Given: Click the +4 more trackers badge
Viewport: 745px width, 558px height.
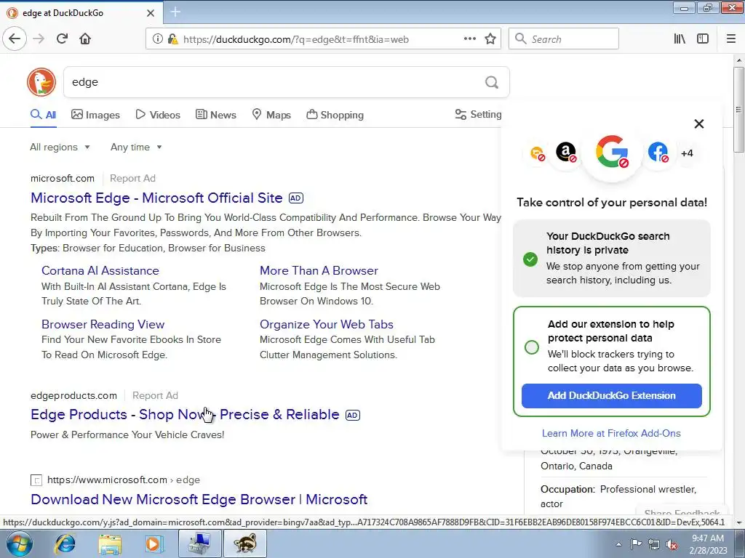Looking at the screenshot, I should 687,153.
